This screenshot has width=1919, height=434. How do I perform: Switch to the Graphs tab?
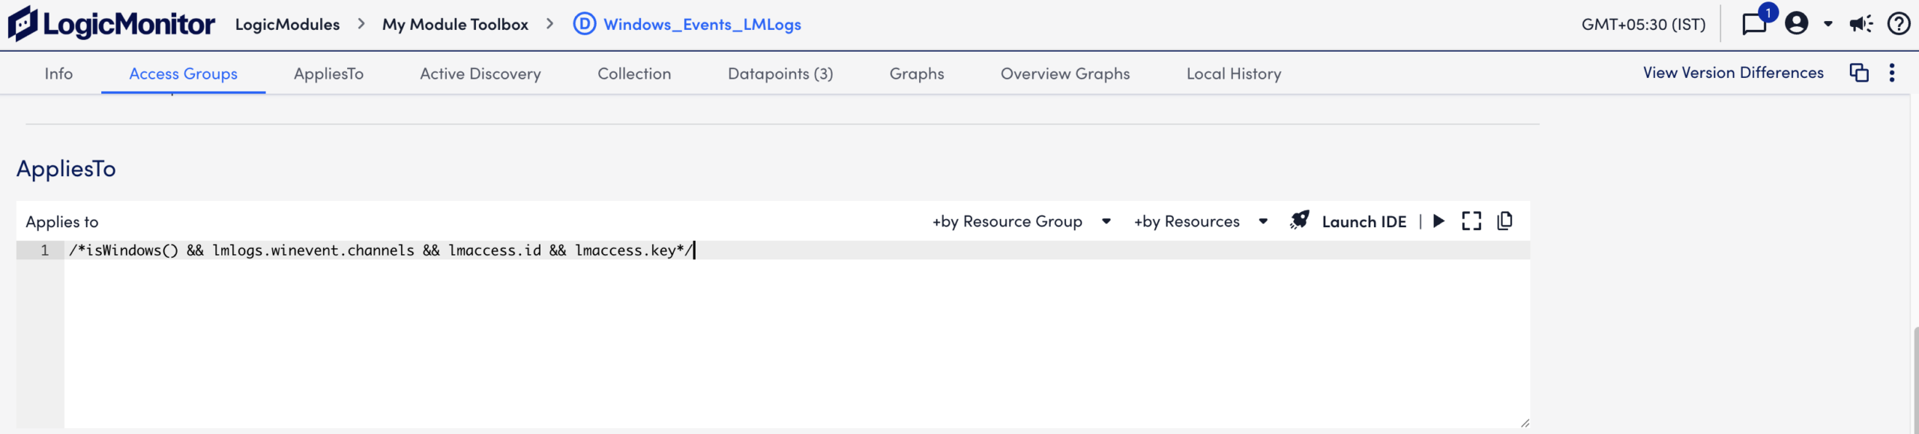click(917, 73)
